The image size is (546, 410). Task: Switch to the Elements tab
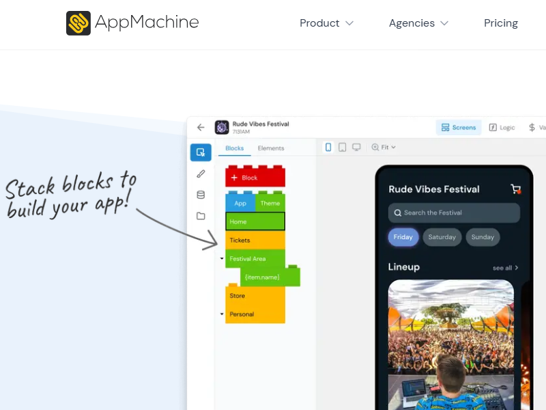click(x=271, y=148)
